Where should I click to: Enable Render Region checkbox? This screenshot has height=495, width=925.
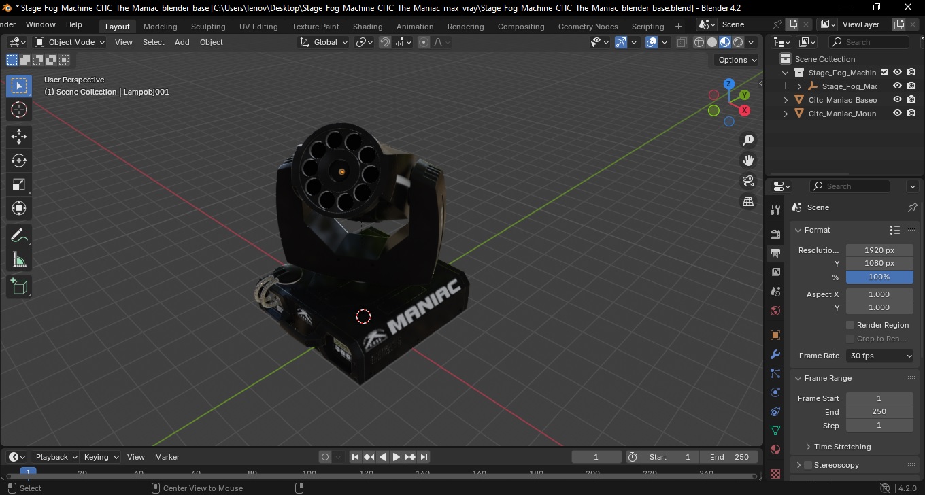point(850,325)
